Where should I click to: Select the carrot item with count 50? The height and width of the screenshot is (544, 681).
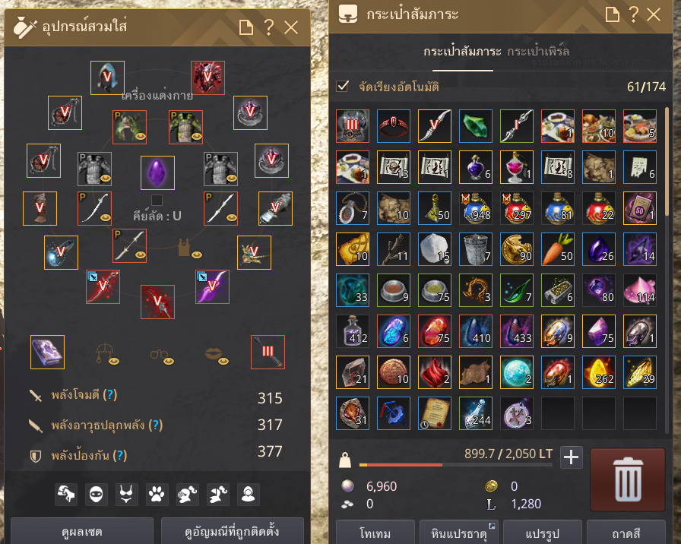coord(558,248)
